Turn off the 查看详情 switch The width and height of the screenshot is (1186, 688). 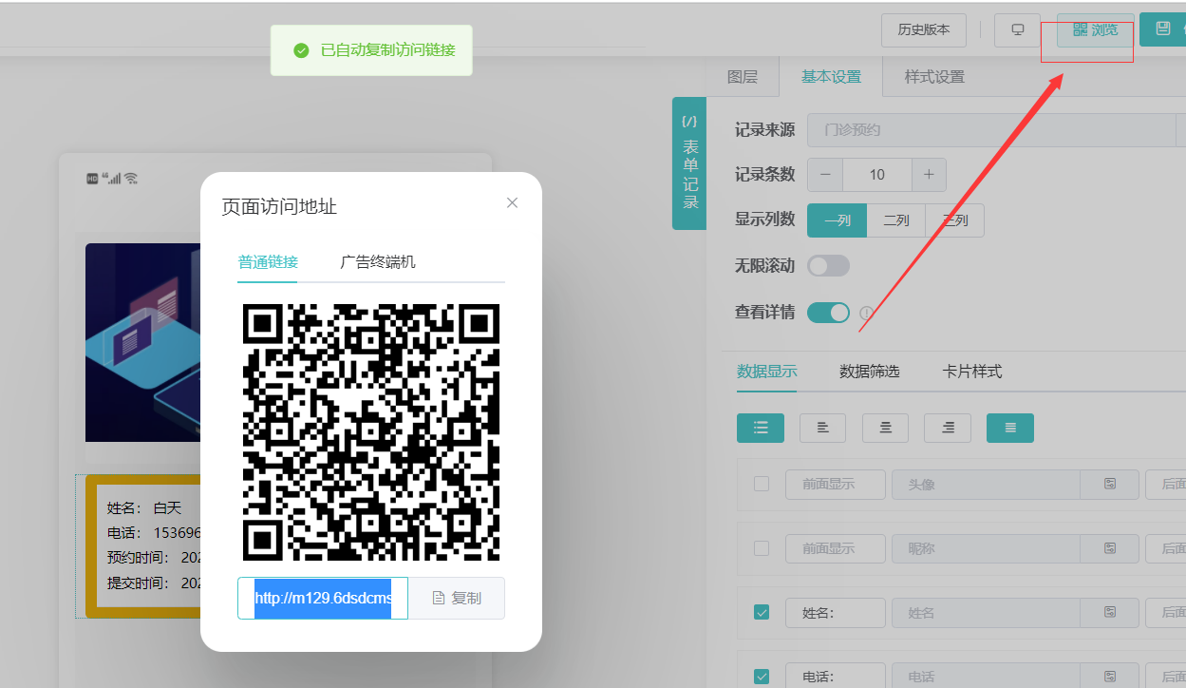click(x=828, y=312)
